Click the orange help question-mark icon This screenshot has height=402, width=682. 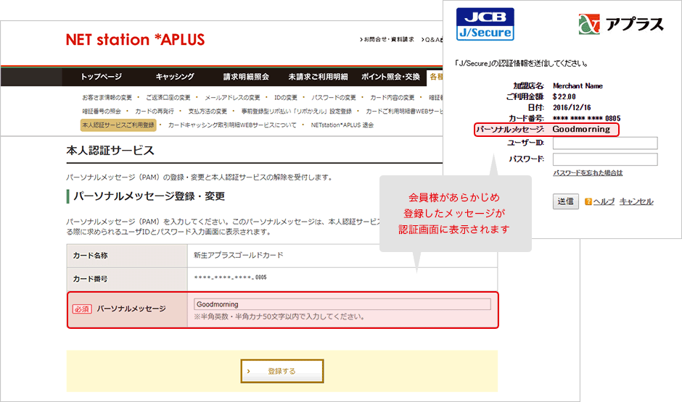[x=588, y=201]
